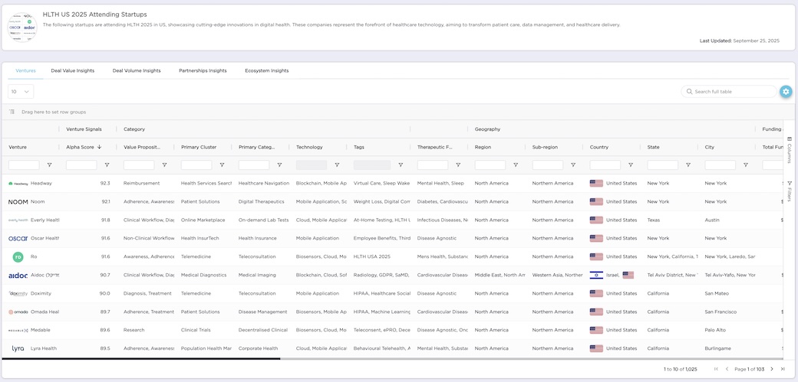
Task: Click the Oscar Health logo
Action: pos(18,238)
